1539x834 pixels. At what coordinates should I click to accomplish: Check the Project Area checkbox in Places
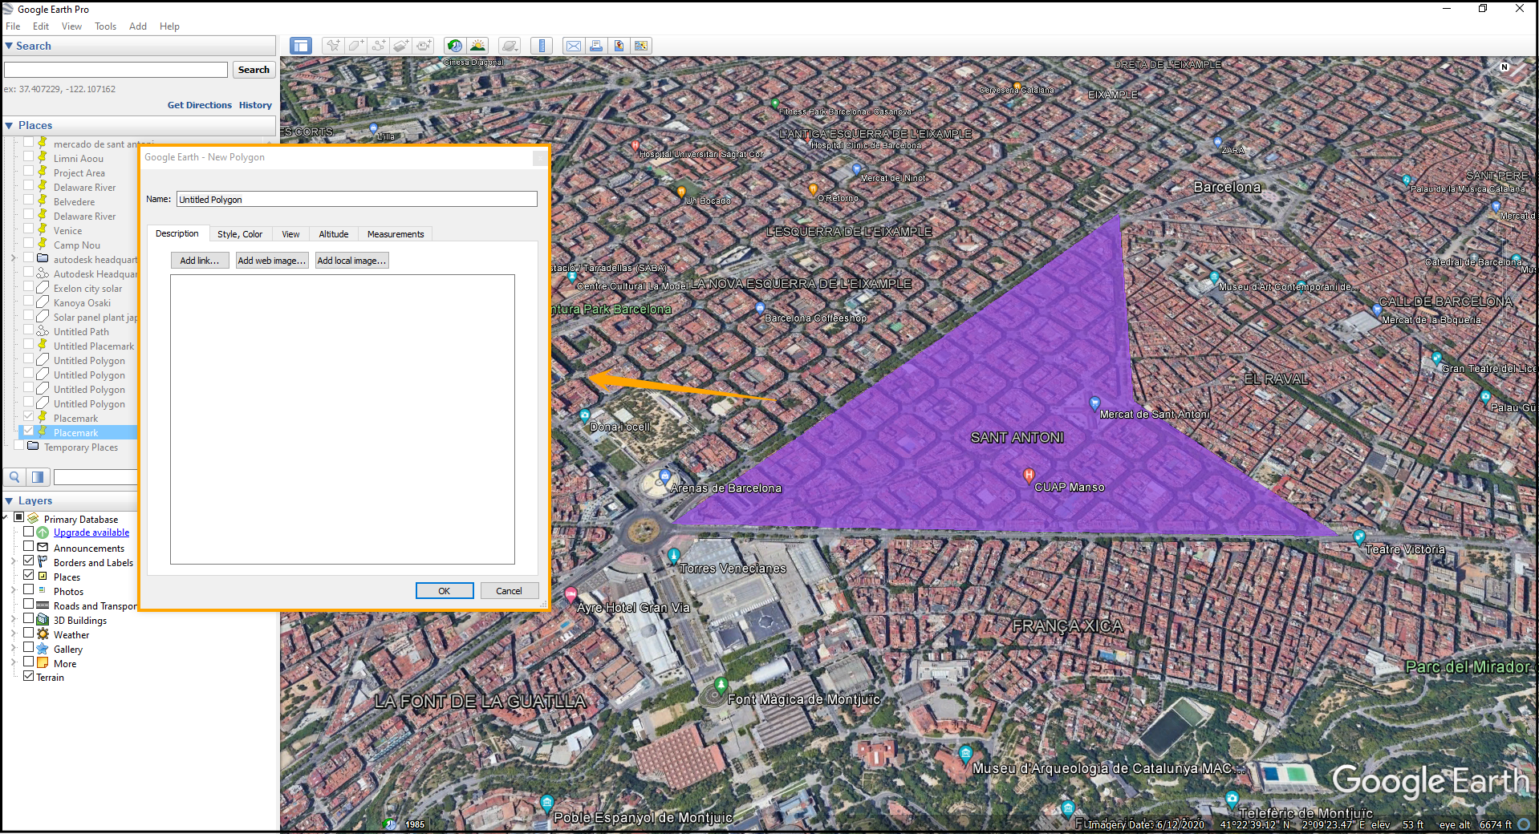pyautogui.click(x=29, y=172)
